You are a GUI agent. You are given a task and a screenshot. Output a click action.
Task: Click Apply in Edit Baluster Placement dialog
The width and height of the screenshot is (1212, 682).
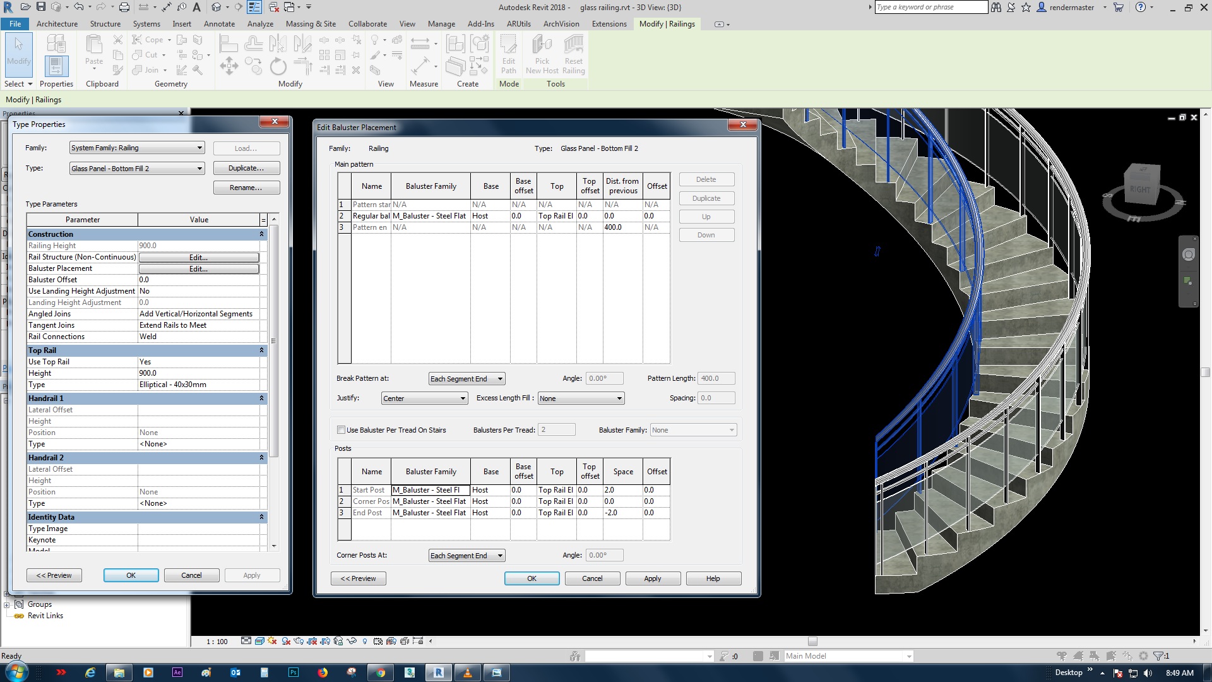click(652, 578)
